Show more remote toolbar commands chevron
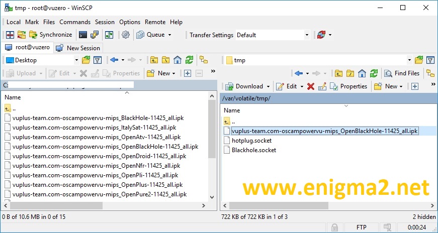This screenshot has width=438, height=233. coord(433,84)
